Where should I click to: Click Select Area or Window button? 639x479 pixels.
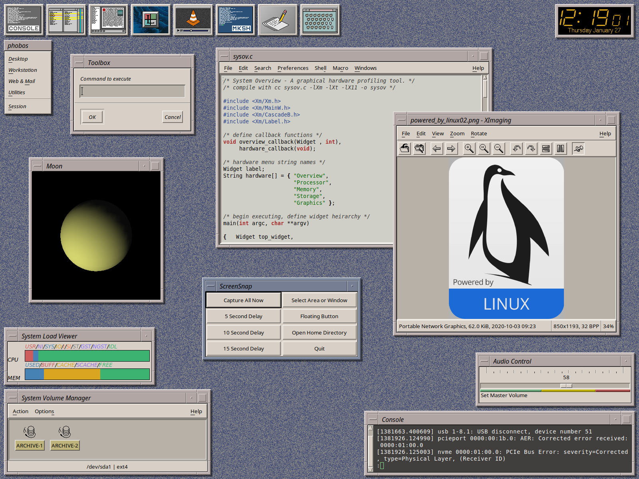coord(319,300)
